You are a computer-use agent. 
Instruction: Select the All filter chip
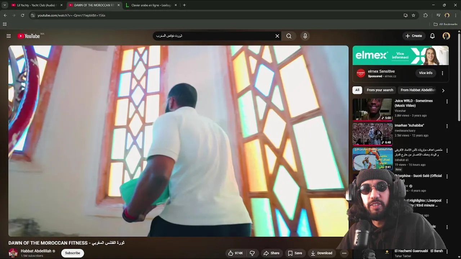coord(357,90)
